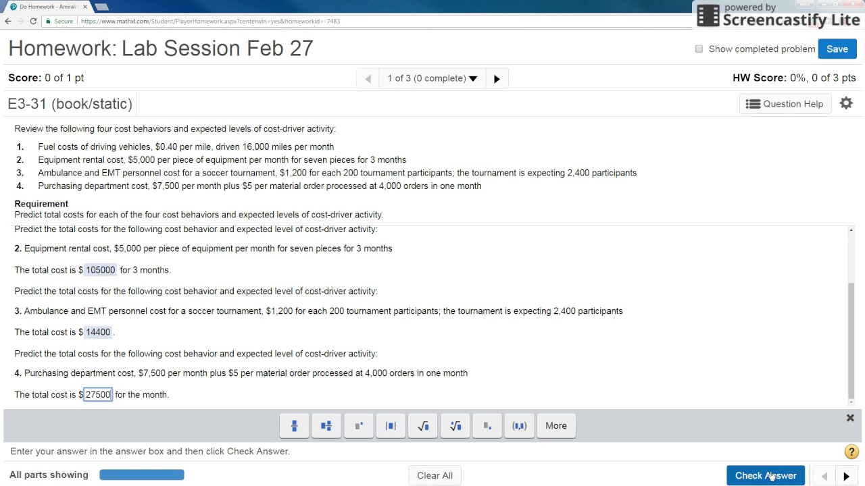Insert an ordered pair template
Screen dimensions: 865x486
(520, 426)
